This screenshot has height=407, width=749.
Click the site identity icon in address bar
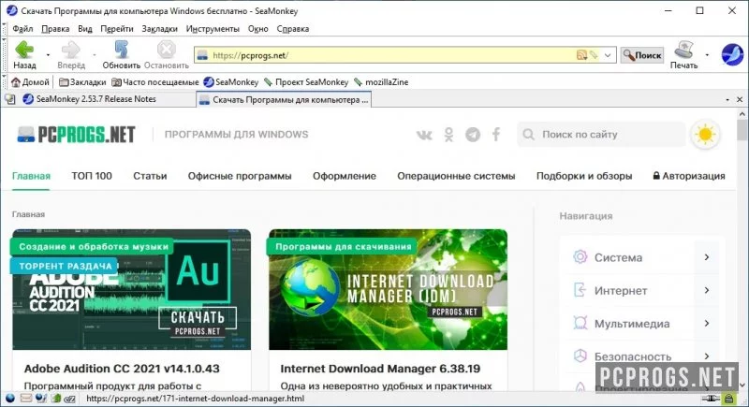pos(202,55)
